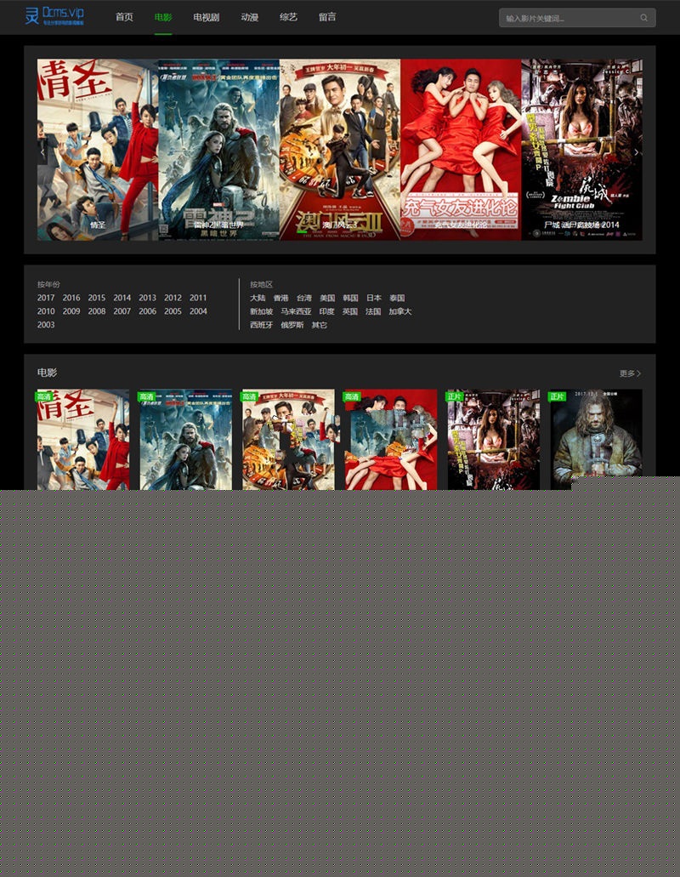
Task: Filter by region 印度
Action: pyautogui.click(x=327, y=311)
